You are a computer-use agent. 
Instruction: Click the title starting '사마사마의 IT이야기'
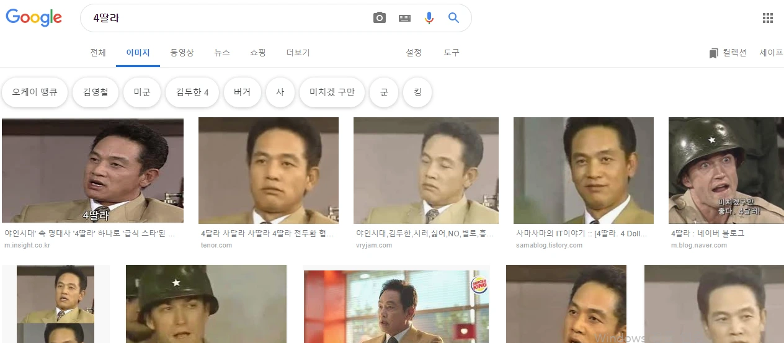click(x=582, y=234)
